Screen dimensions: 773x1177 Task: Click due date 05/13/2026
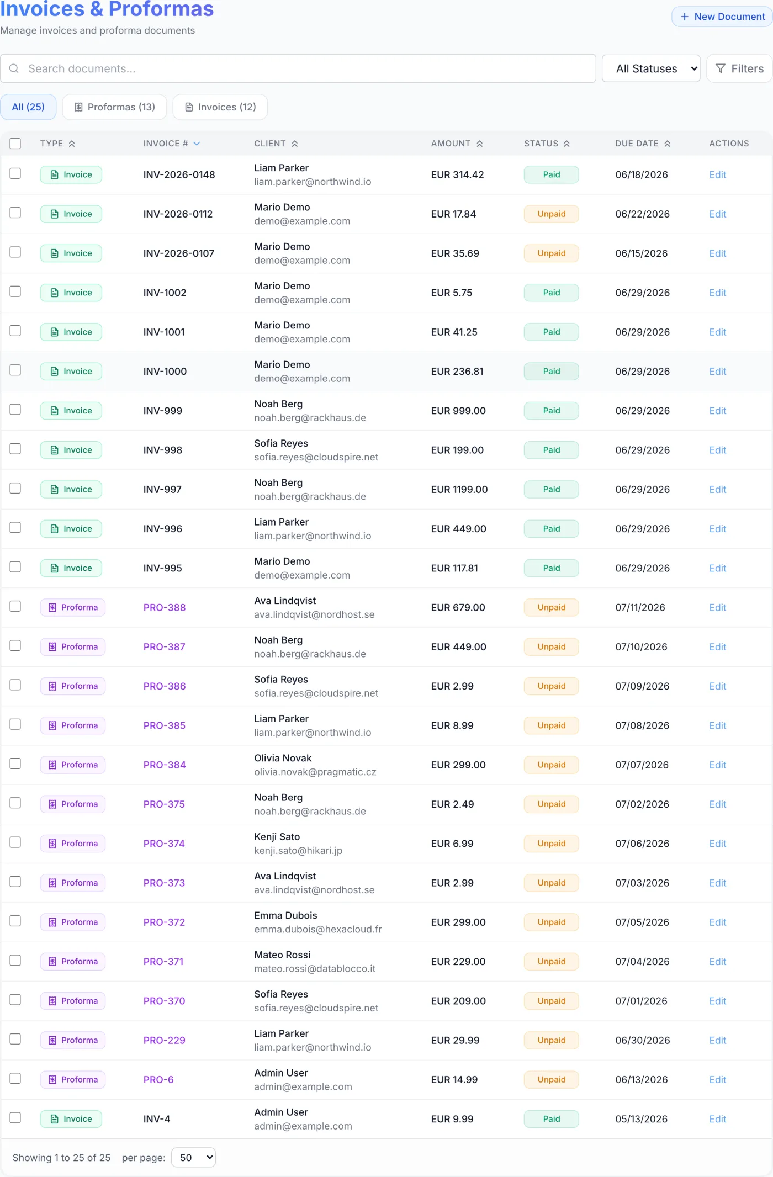642,1119
